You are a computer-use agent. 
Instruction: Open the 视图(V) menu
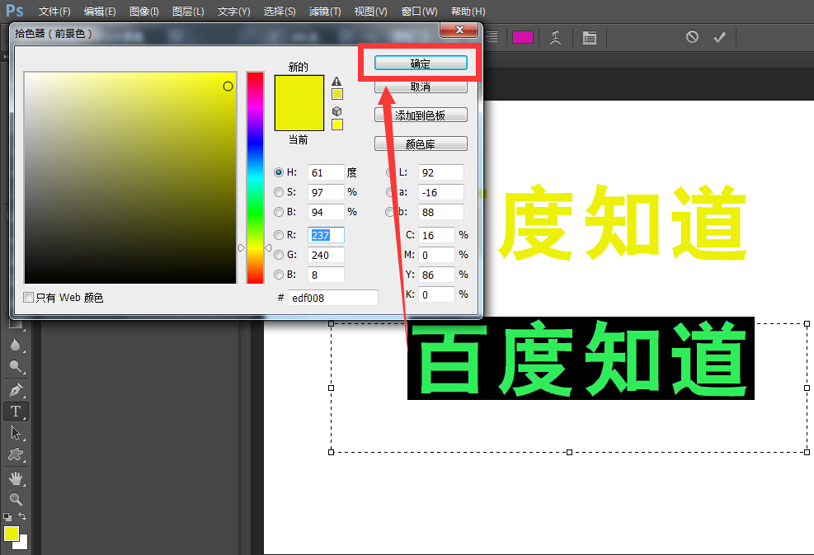370,11
